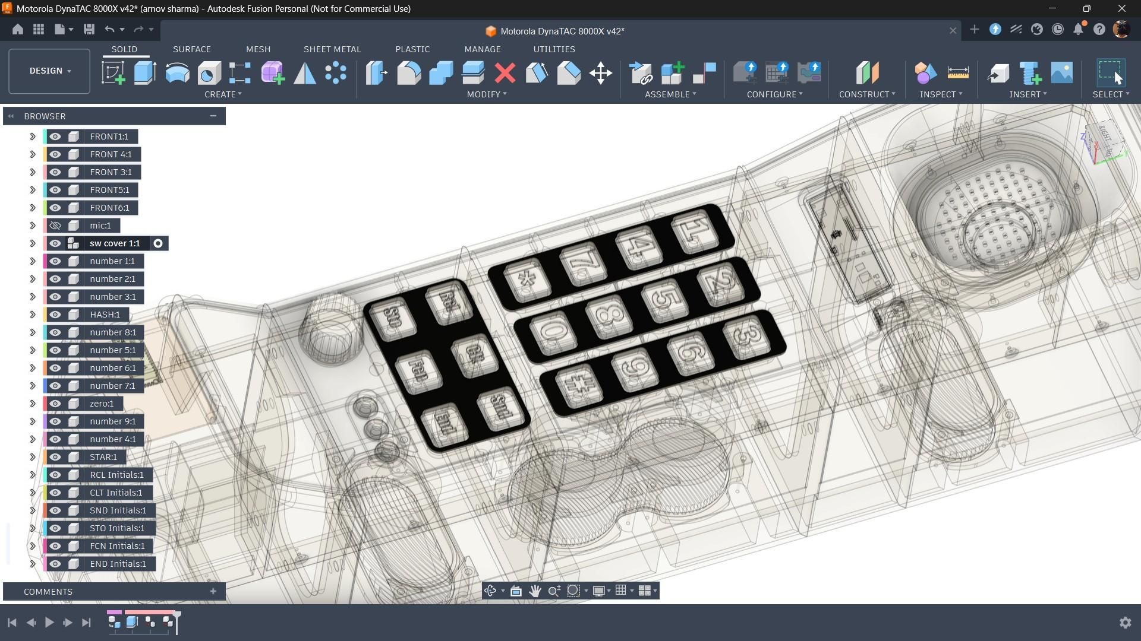Click the ViewCube in the viewport corner

click(1105, 142)
